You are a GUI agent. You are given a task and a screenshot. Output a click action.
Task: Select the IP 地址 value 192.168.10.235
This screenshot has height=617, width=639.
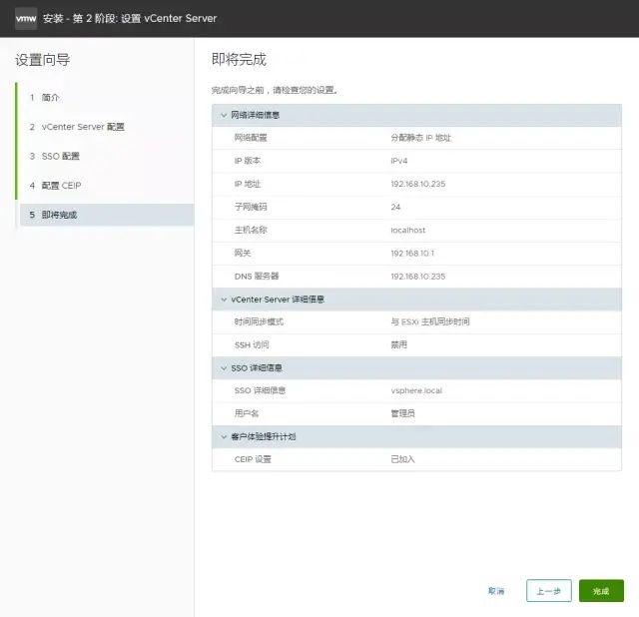(417, 184)
